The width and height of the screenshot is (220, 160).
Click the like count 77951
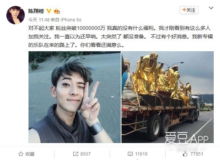coord(197,154)
